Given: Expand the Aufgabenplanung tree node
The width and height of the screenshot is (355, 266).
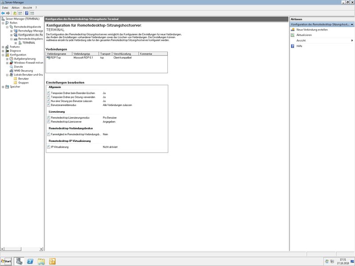Looking at the screenshot, I should click(x=7, y=59).
